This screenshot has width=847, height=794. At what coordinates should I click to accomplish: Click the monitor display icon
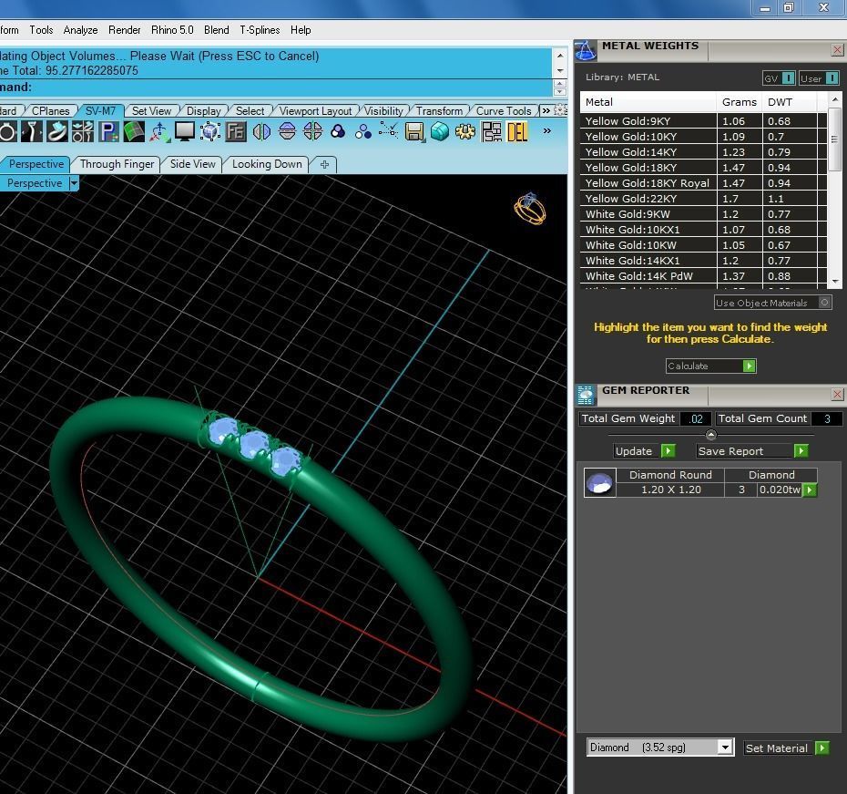[185, 131]
